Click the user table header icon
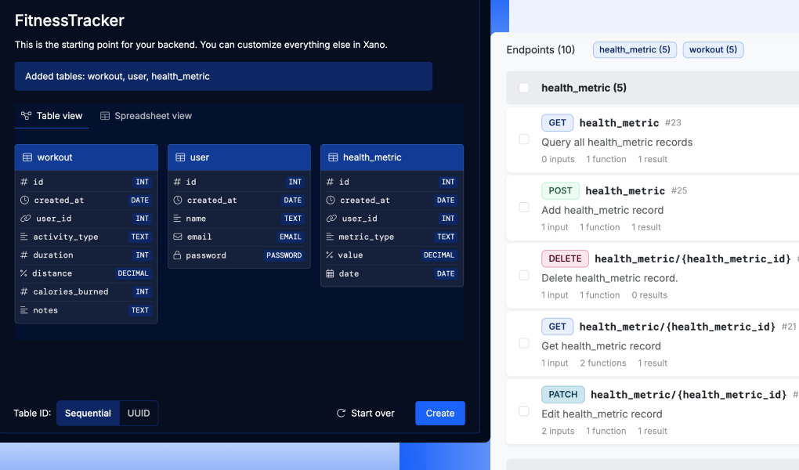 180,157
